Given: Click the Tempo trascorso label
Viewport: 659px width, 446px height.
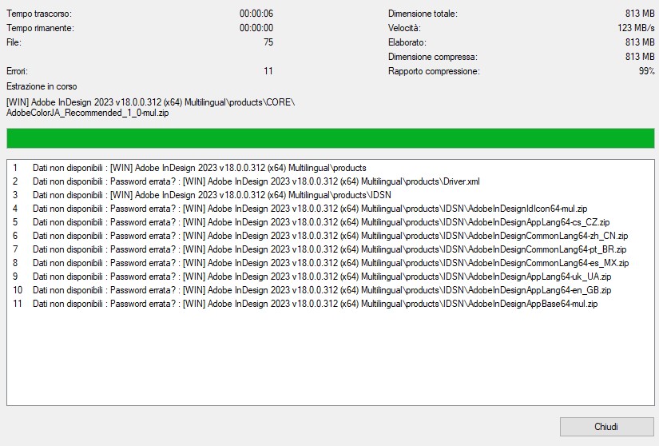Looking at the screenshot, I should (x=39, y=14).
